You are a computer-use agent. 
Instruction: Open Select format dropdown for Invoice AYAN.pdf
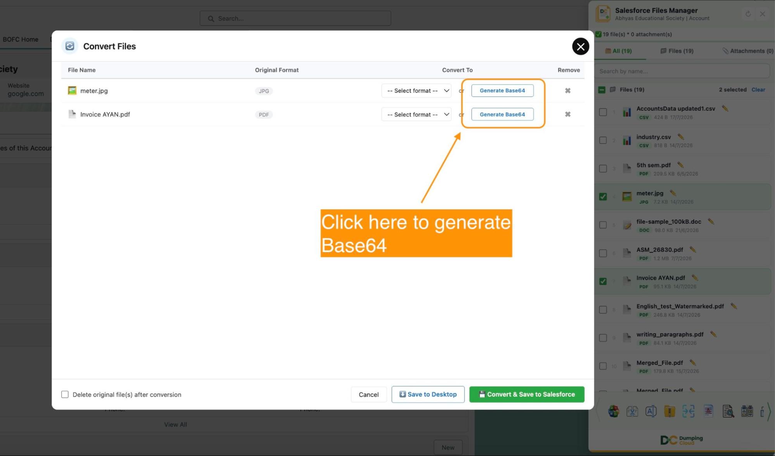(x=416, y=114)
